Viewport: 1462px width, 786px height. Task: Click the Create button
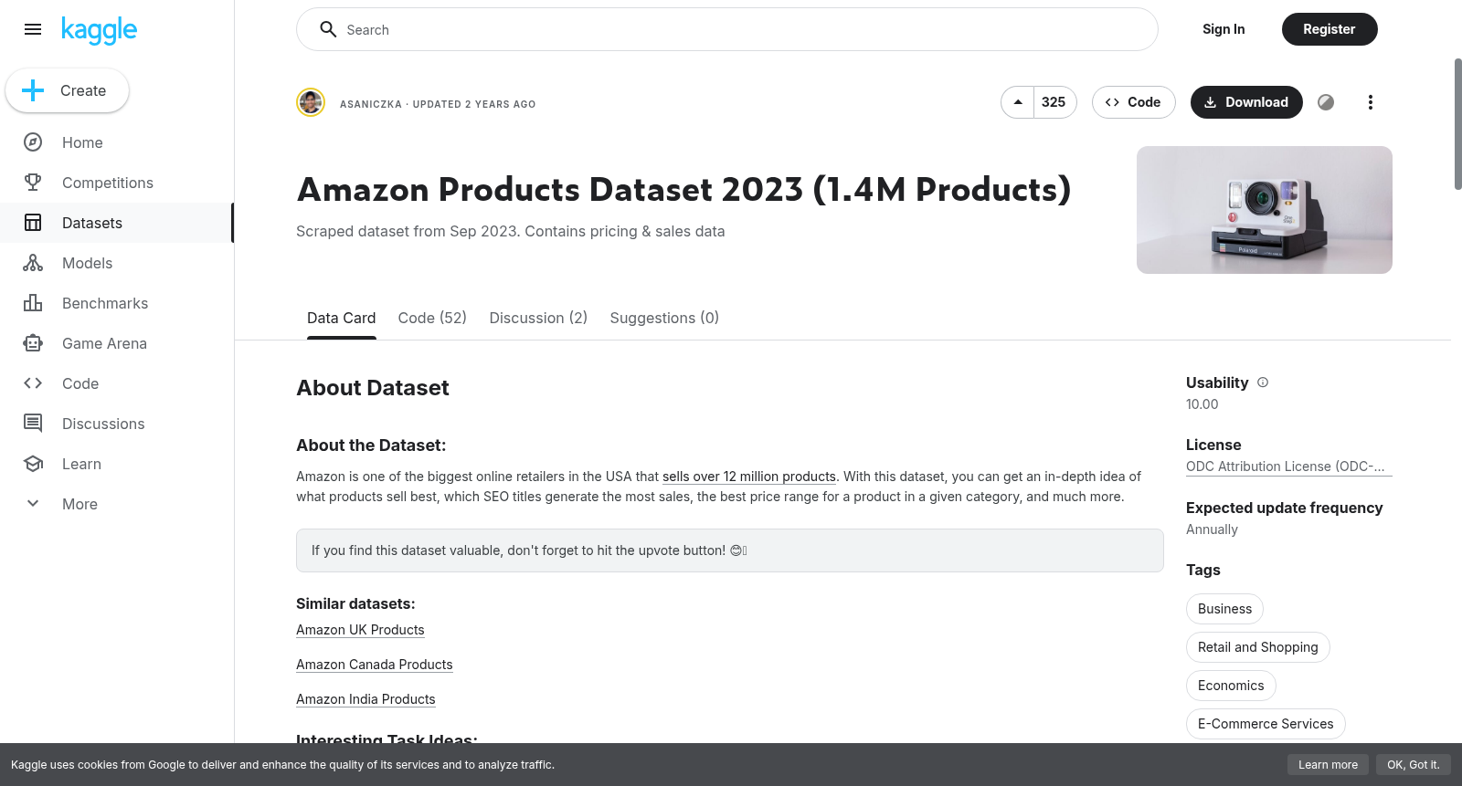tap(67, 90)
